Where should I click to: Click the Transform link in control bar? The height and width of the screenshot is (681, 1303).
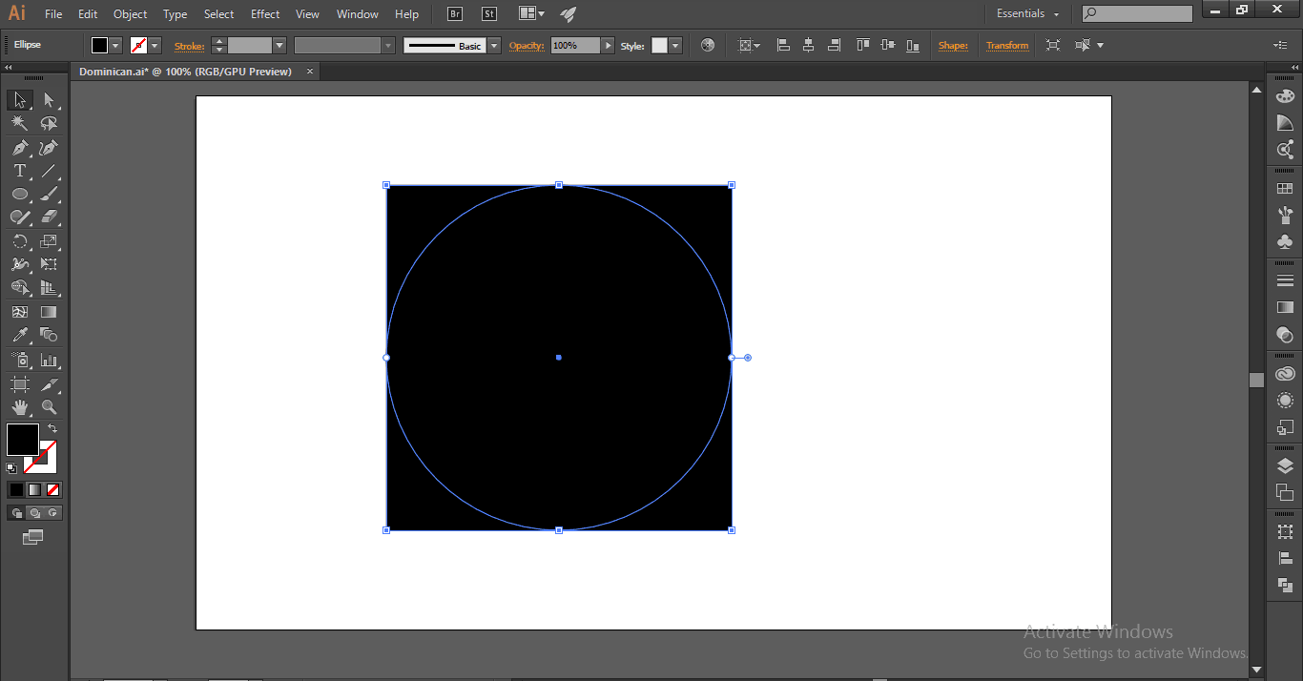point(1007,46)
